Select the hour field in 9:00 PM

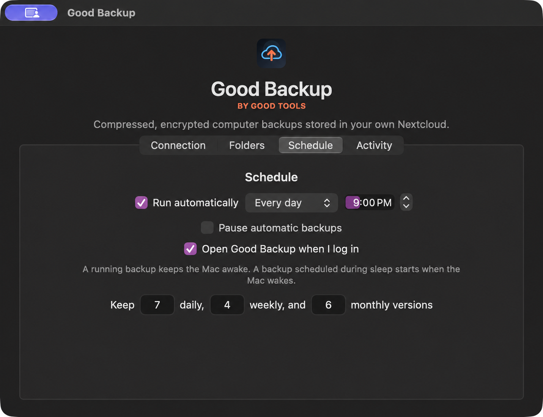click(353, 203)
